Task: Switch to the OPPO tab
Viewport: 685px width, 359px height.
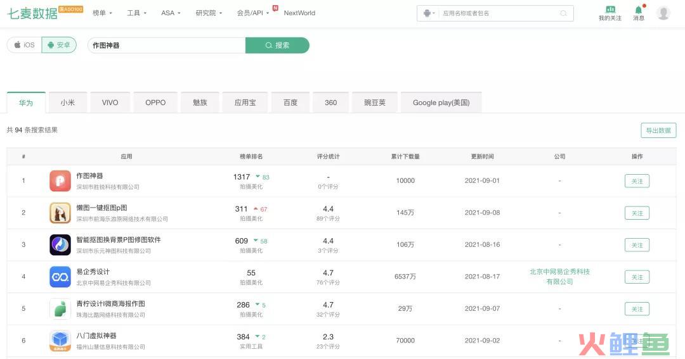Action: (155, 103)
